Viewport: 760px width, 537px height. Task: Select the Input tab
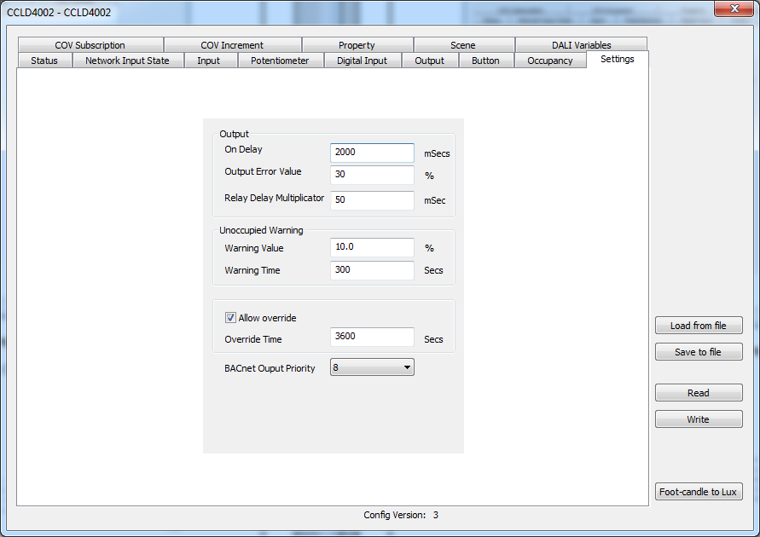[209, 61]
